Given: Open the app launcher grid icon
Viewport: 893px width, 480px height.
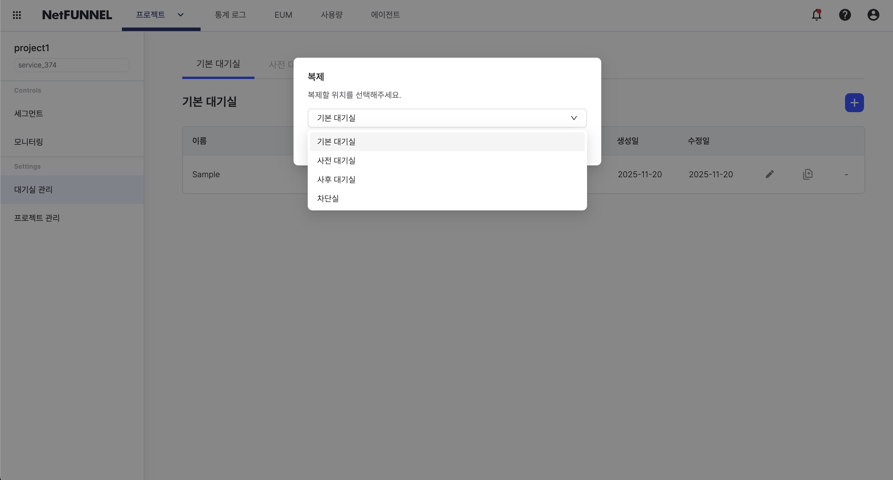Looking at the screenshot, I should point(16,15).
